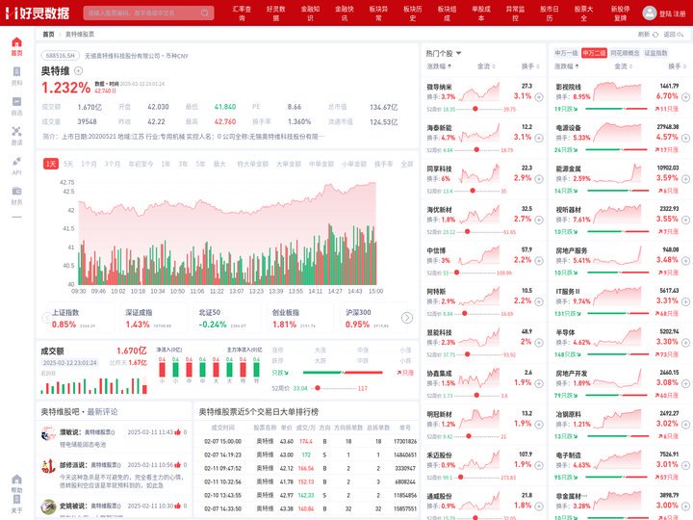Click the next arrow on index carousel
The width and height of the screenshot is (693, 520).
coord(406,318)
